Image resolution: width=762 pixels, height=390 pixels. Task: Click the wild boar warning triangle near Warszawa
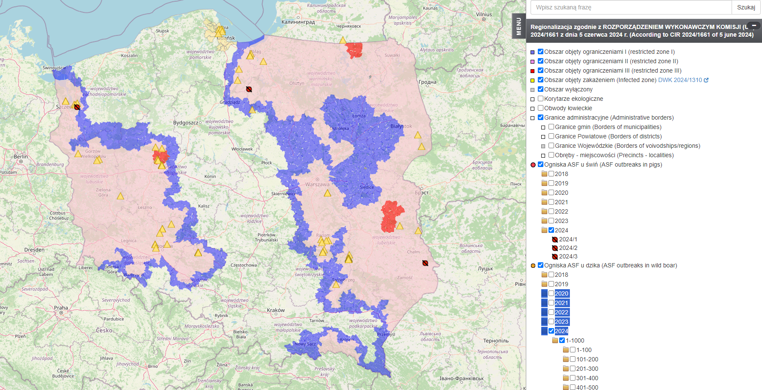point(327,193)
